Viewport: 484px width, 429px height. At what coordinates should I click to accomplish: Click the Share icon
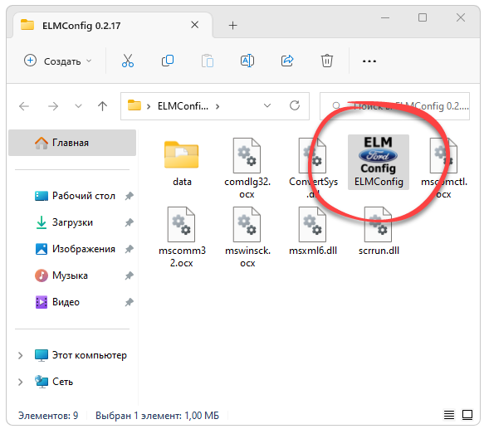click(287, 61)
